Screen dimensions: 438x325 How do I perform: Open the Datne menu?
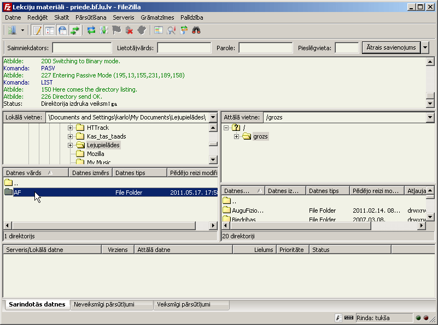tap(13, 17)
